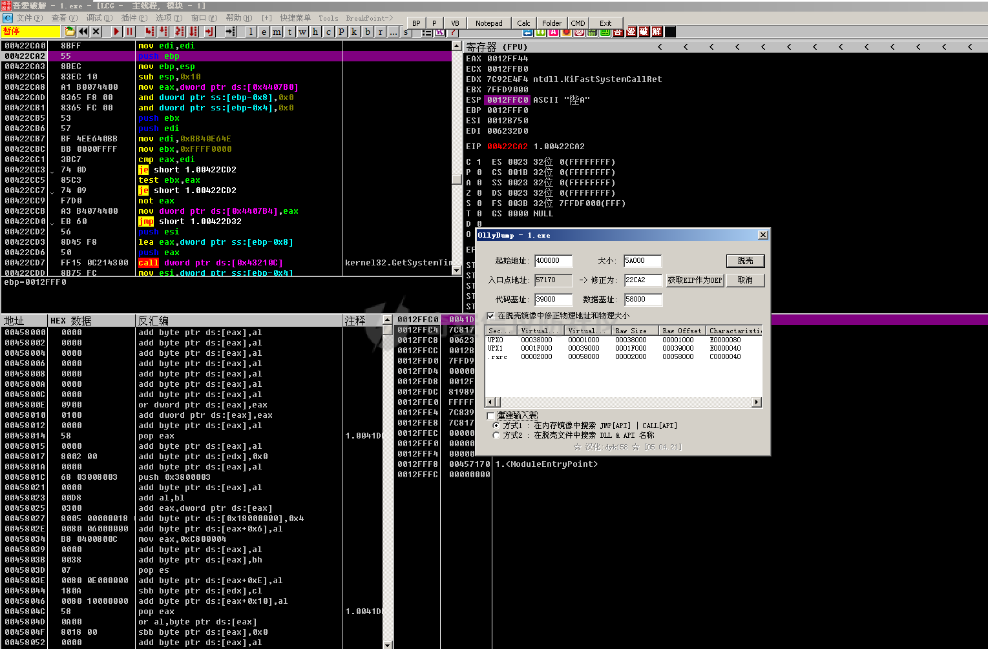Click the 大小 size field with 5A000

coord(643,261)
